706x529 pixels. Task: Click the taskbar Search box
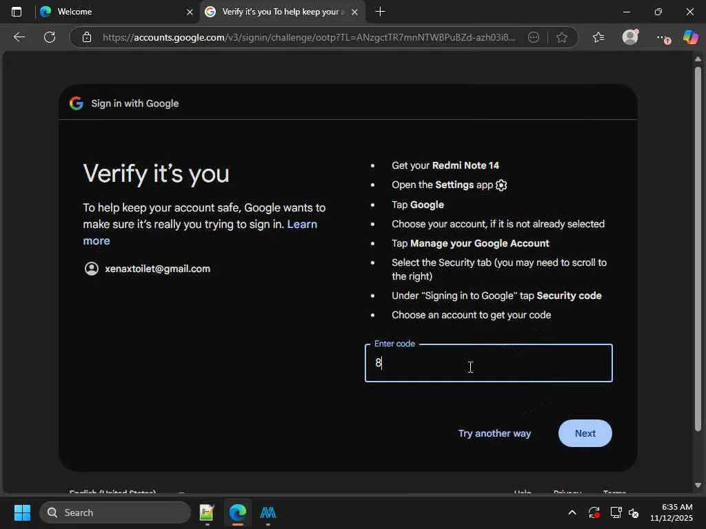point(115,512)
